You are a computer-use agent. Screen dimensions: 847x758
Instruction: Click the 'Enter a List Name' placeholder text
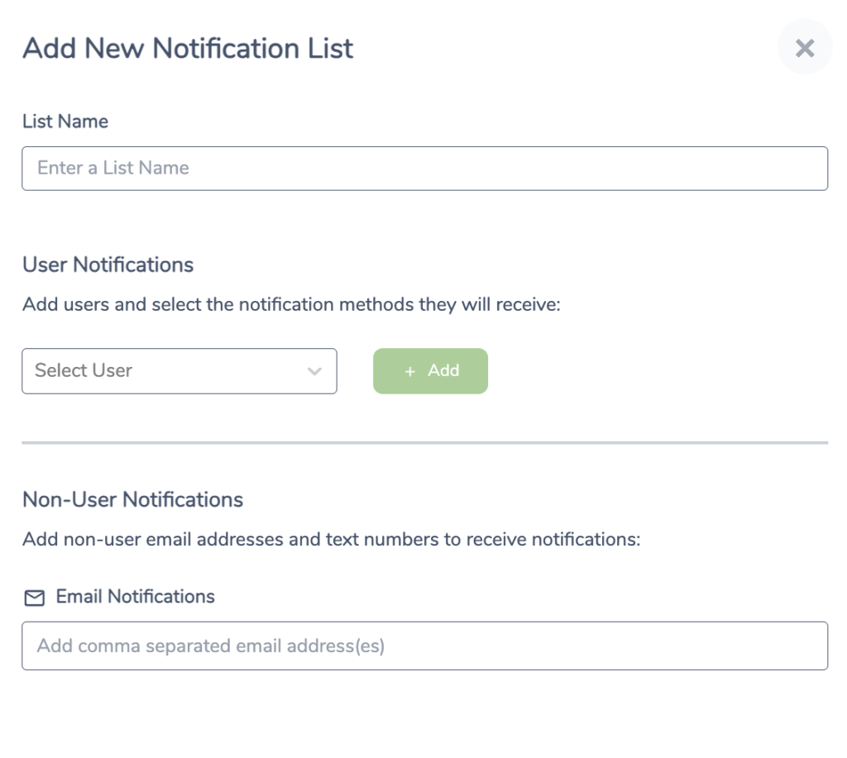tap(113, 168)
